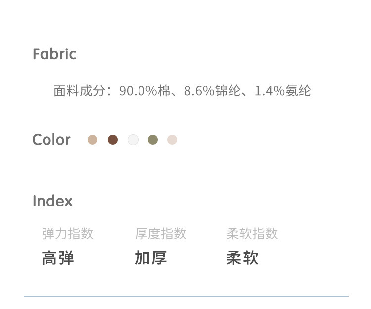Click the Fabric section heading
The image size is (371, 309).
[54, 54]
